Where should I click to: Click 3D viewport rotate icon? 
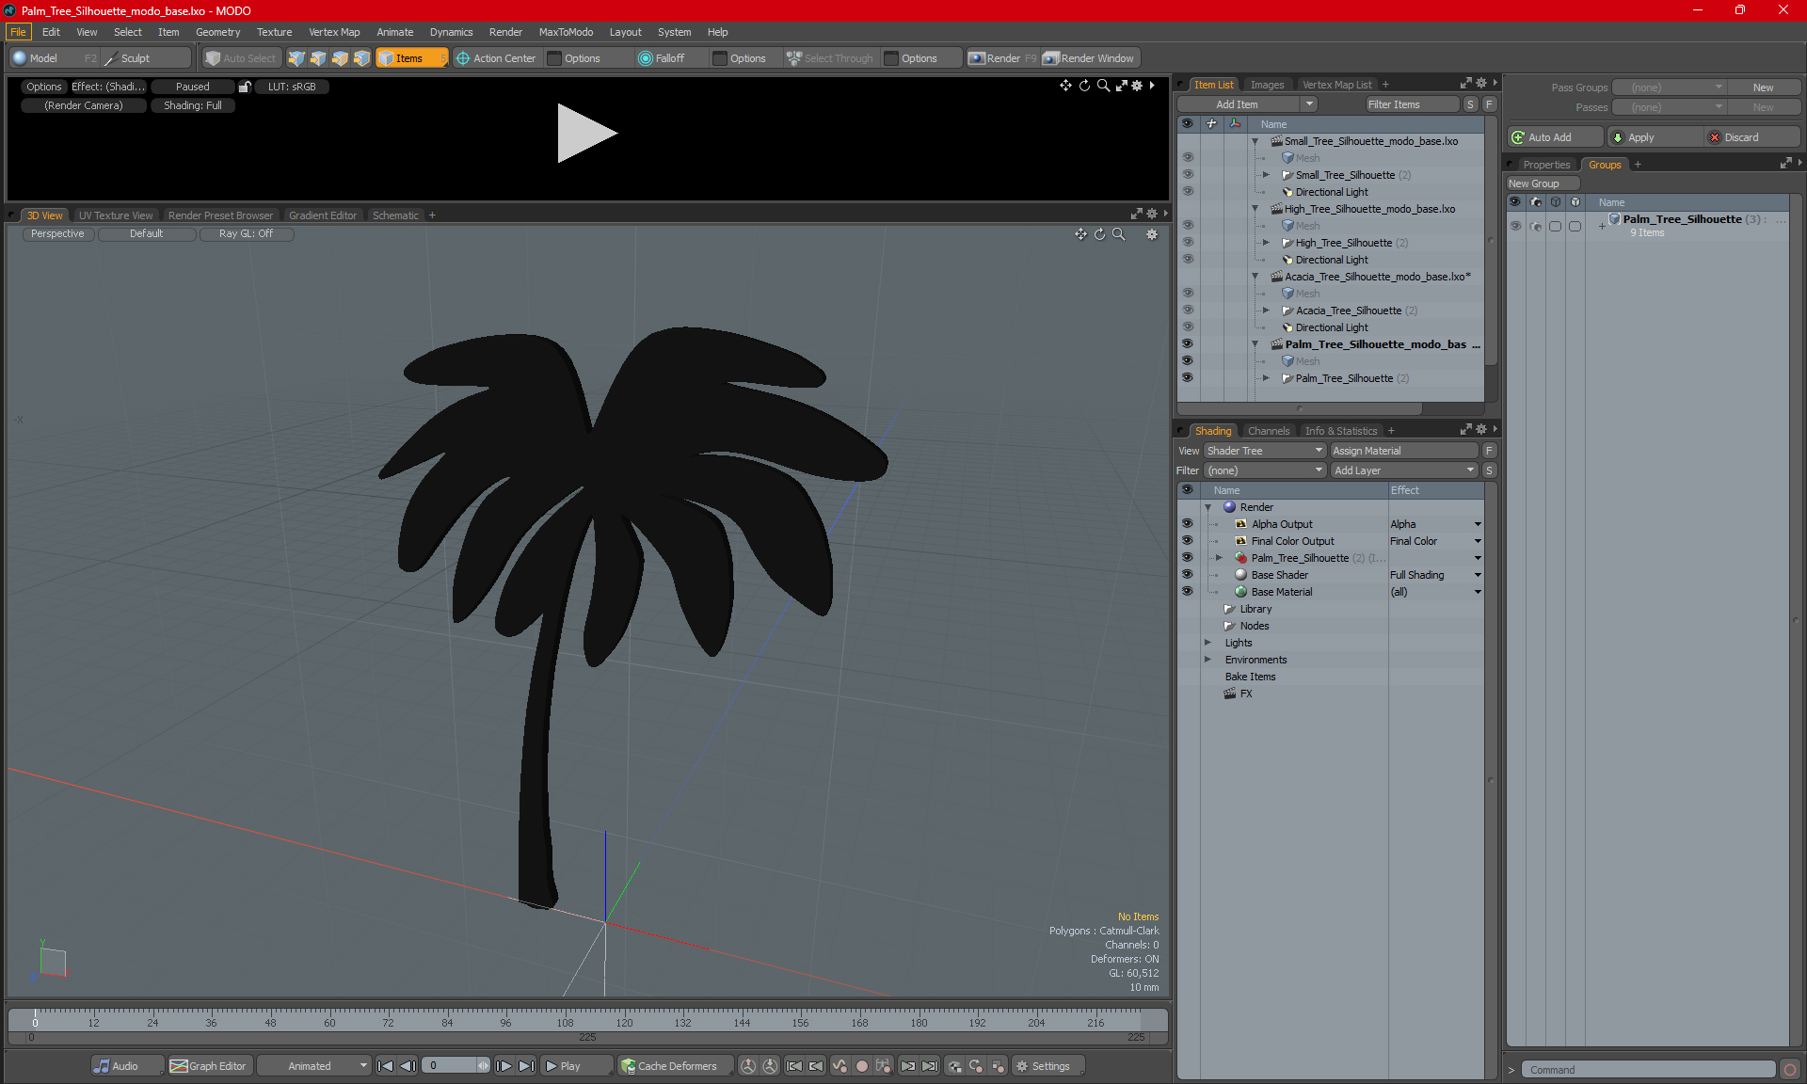pos(1099,234)
